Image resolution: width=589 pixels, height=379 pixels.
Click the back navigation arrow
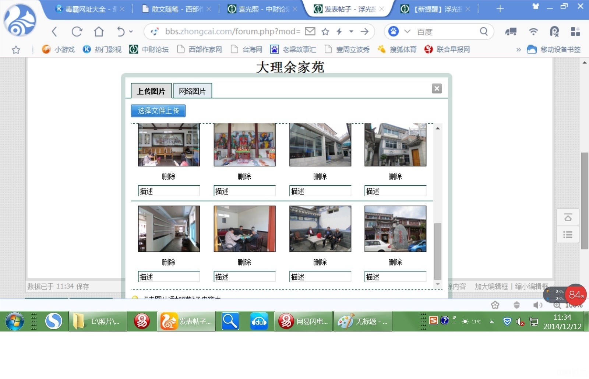tap(54, 32)
